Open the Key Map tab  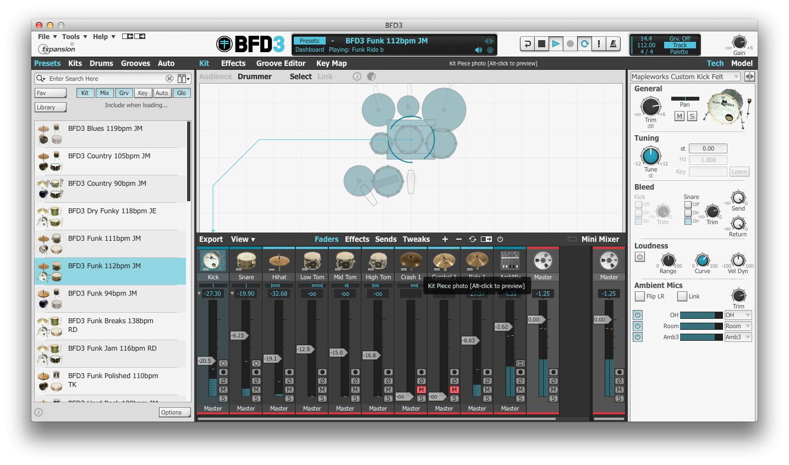331,63
